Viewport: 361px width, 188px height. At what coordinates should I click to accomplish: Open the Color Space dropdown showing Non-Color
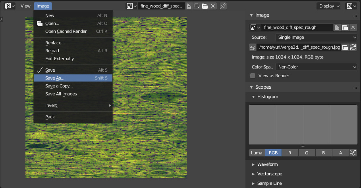click(316, 67)
